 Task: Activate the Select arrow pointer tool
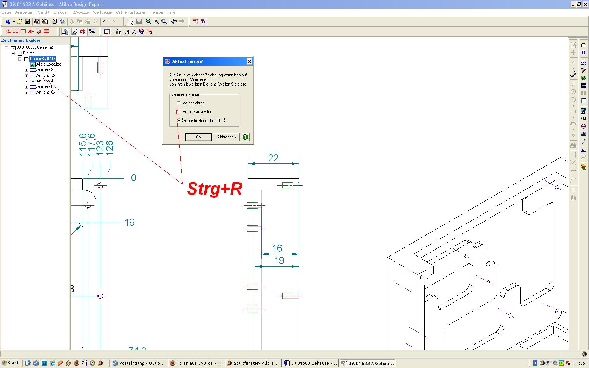131,21
